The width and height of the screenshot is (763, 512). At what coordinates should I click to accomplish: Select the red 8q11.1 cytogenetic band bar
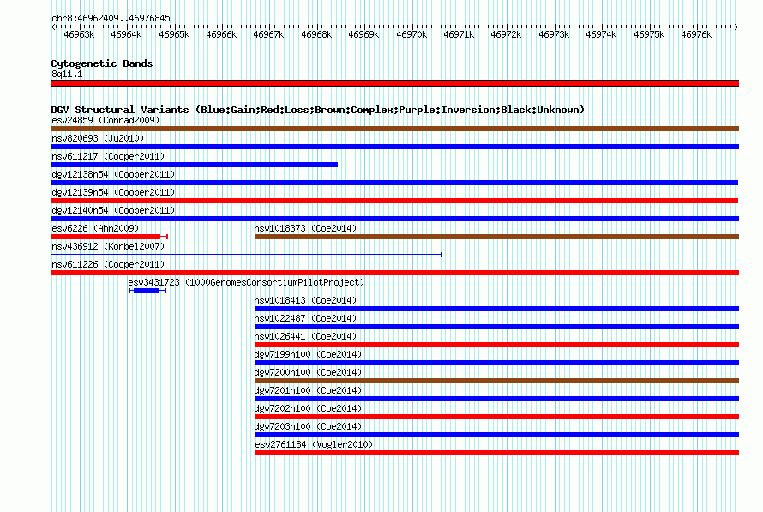tap(394, 83)
